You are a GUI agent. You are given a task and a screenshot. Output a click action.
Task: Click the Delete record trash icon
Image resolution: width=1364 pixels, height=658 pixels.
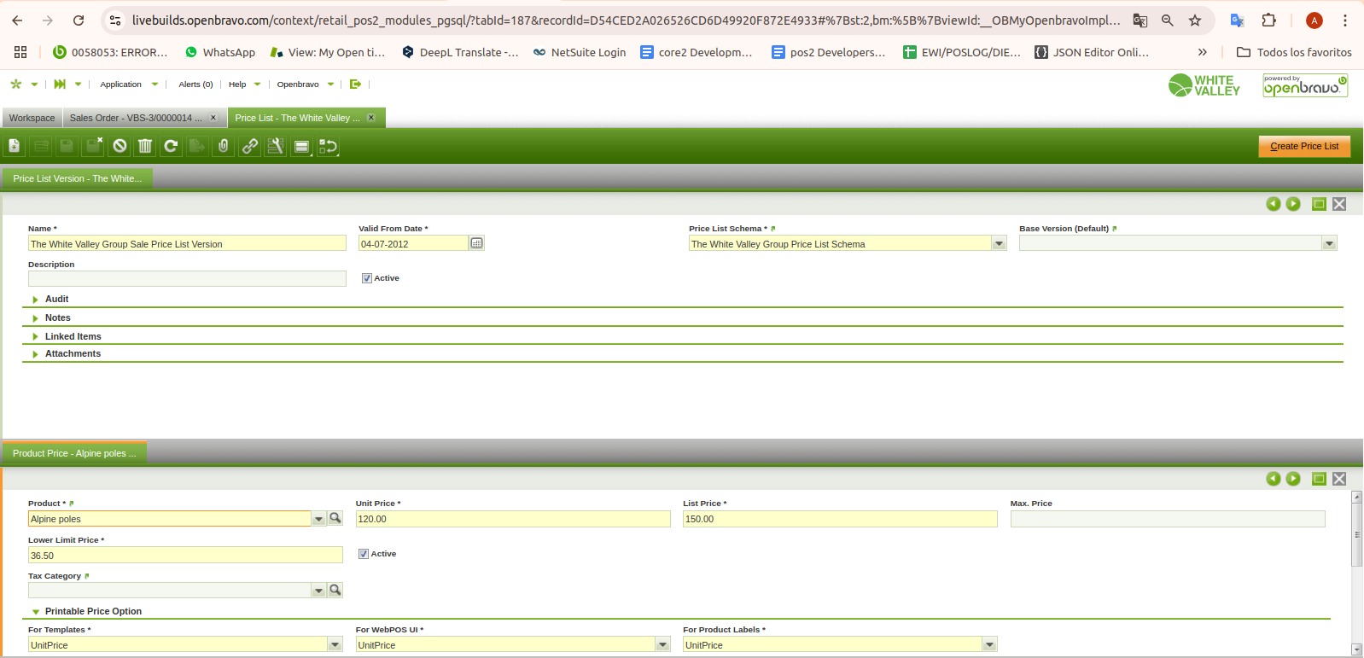[145, 146]
